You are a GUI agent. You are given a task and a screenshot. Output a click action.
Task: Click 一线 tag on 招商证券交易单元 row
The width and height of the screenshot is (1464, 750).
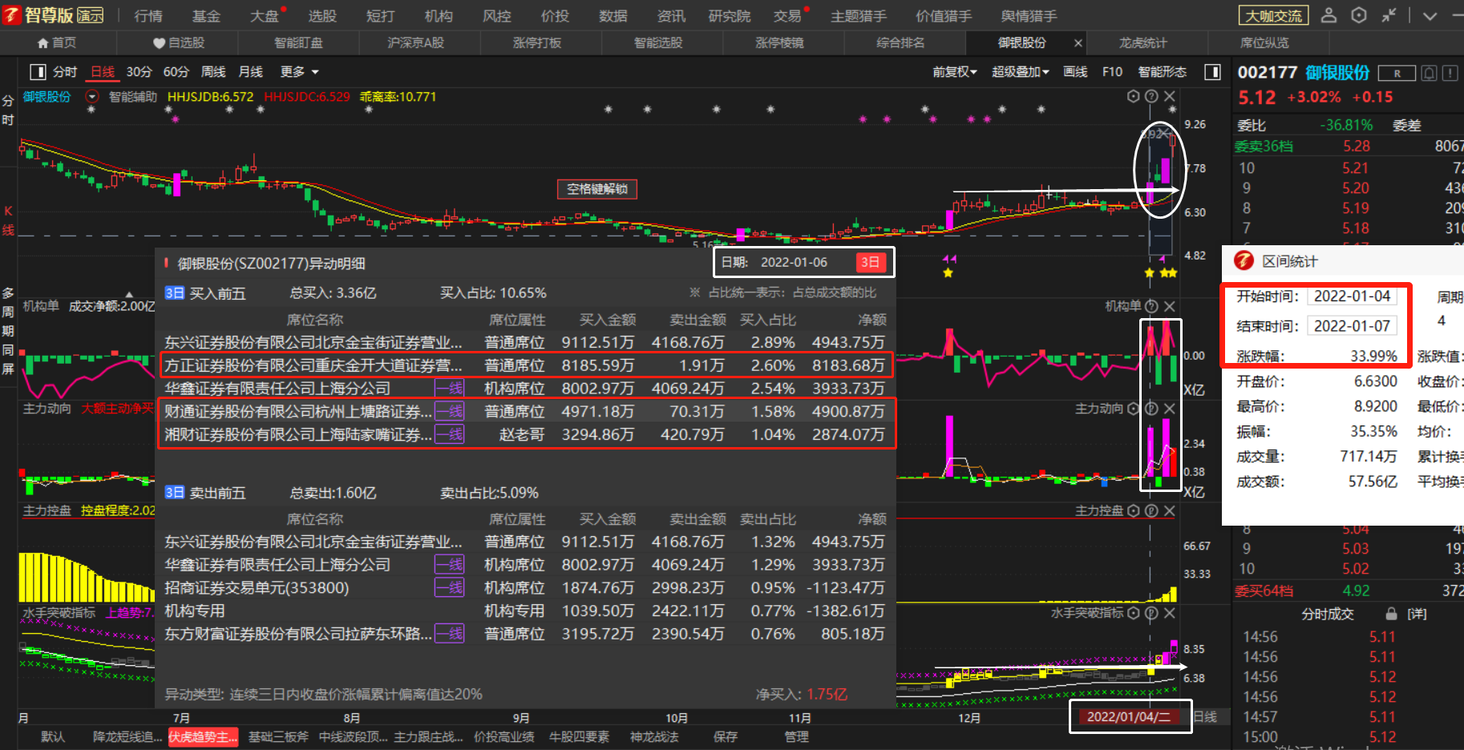click(x=449, y=588)
